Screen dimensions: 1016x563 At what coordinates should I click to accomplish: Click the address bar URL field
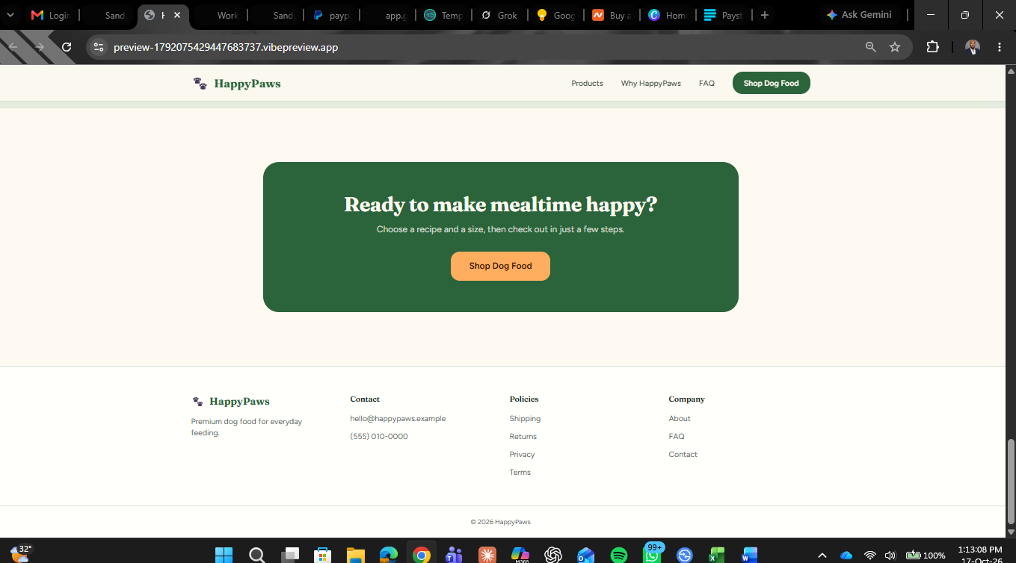[x=478, y=47]
